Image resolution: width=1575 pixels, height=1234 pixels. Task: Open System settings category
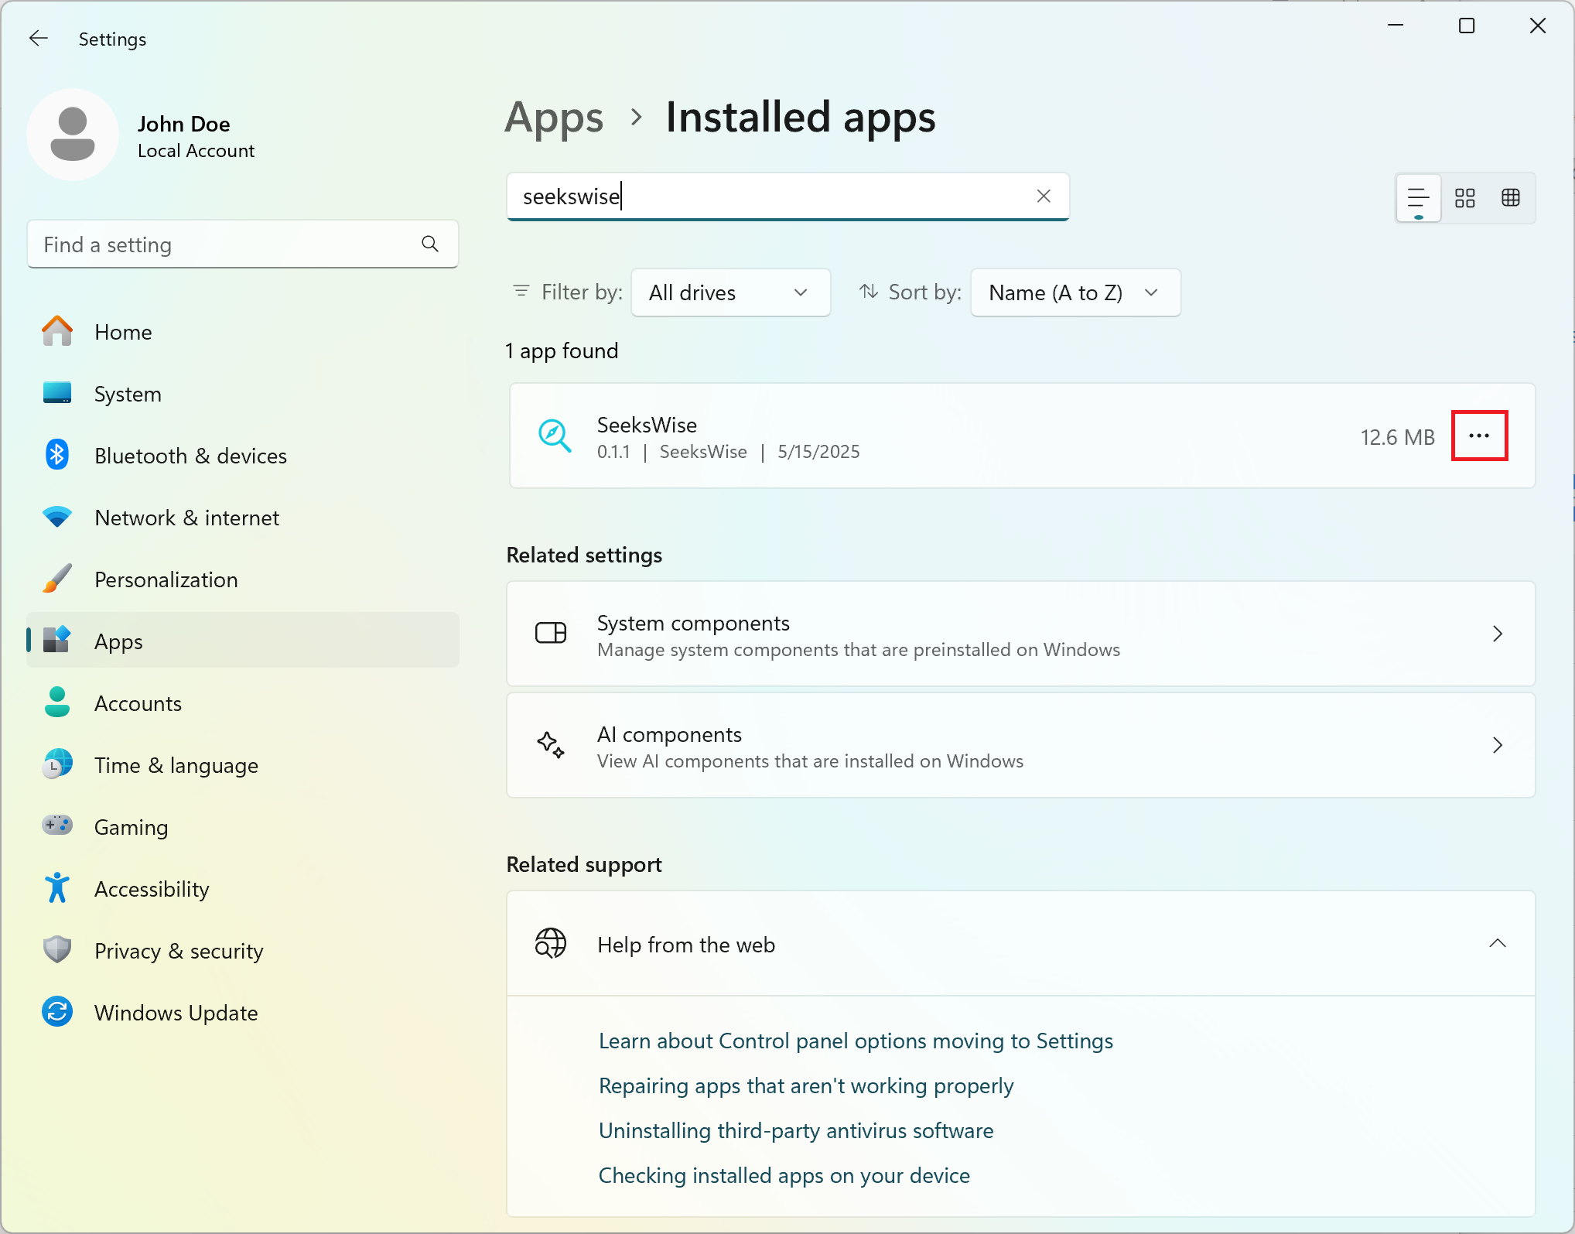[x=243, y=394]
